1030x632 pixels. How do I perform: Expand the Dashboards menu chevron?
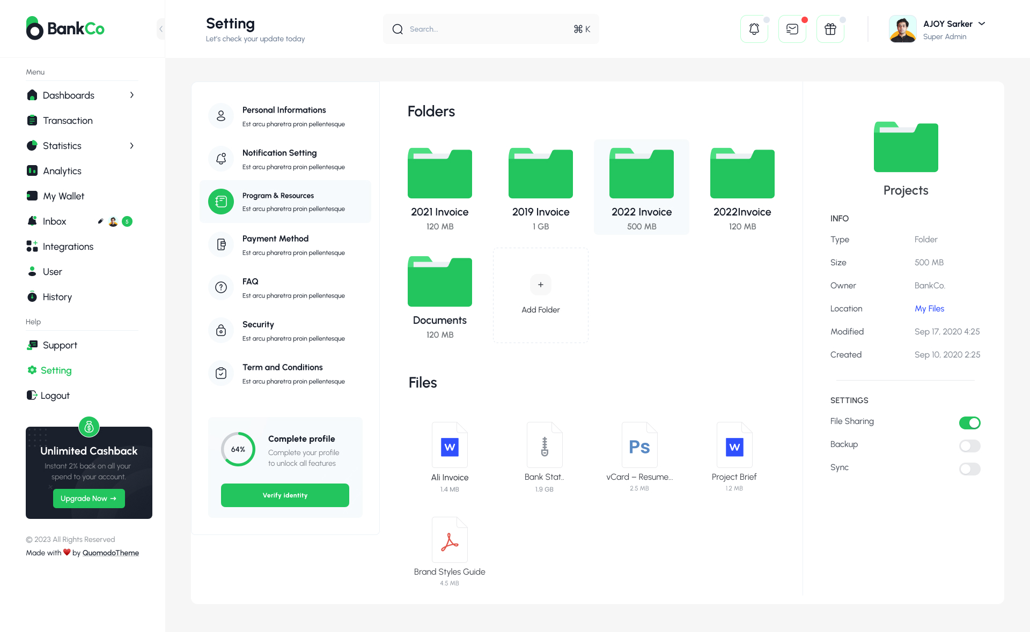[132, 95]
